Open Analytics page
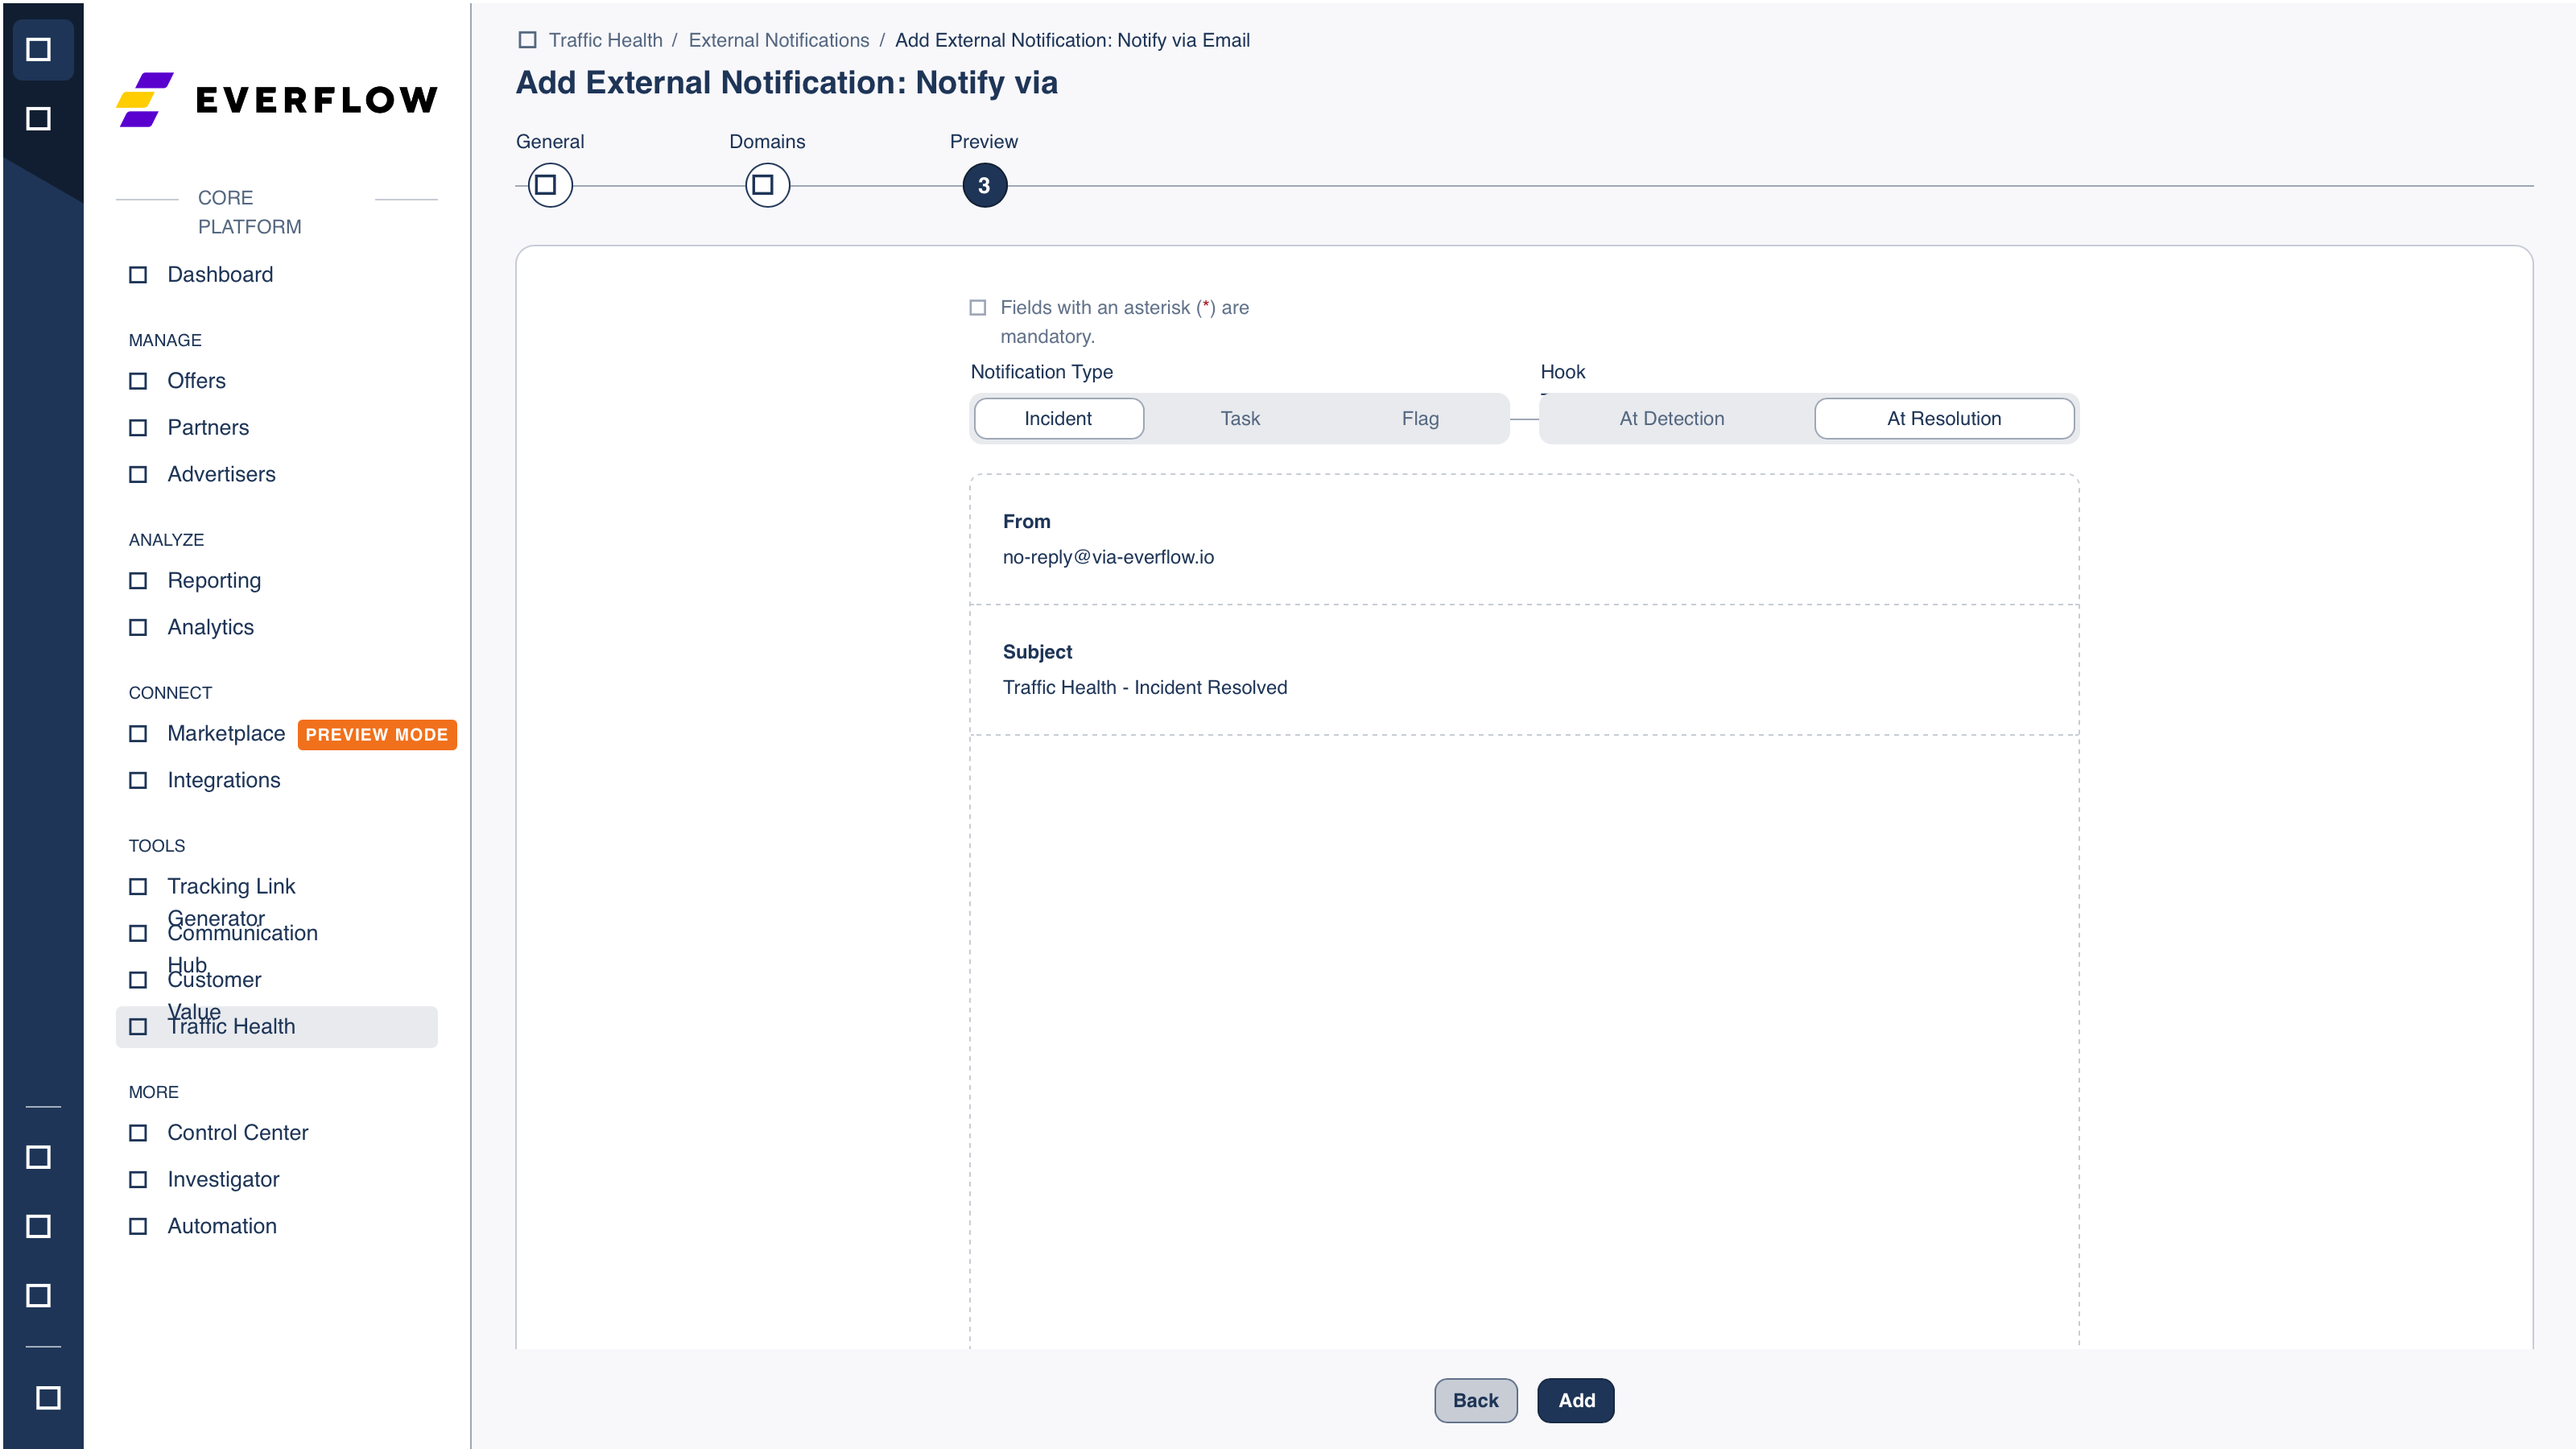This screenshot has width=2576, height=1449. [x=276, y=627]
